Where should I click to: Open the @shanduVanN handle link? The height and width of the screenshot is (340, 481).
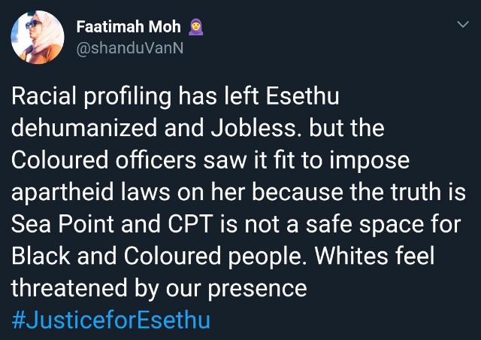click(130, 48)
